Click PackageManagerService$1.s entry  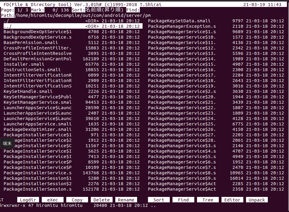pos(216,32)
